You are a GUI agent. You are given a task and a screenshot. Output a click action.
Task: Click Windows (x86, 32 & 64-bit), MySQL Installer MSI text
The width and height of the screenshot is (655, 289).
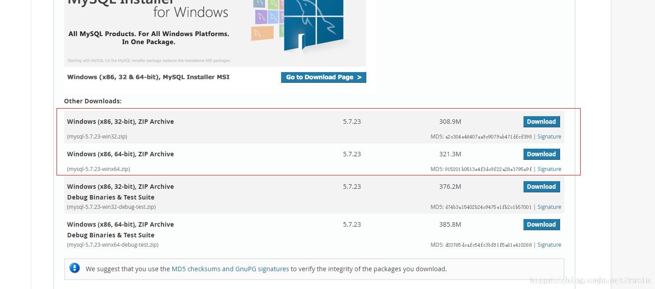(148, 77)
